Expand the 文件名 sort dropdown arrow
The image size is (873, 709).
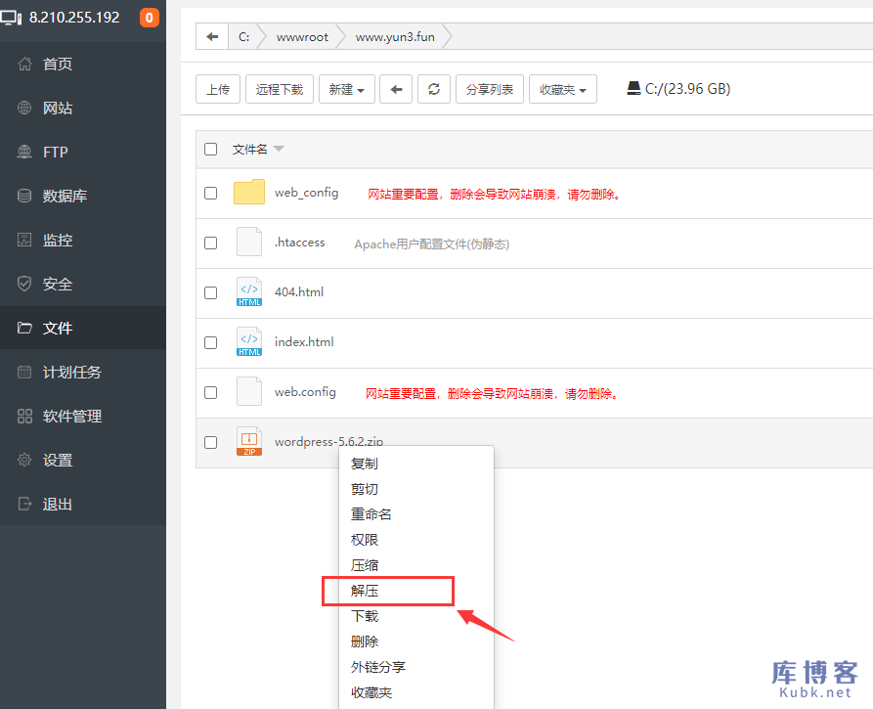[x=282, y=148]
